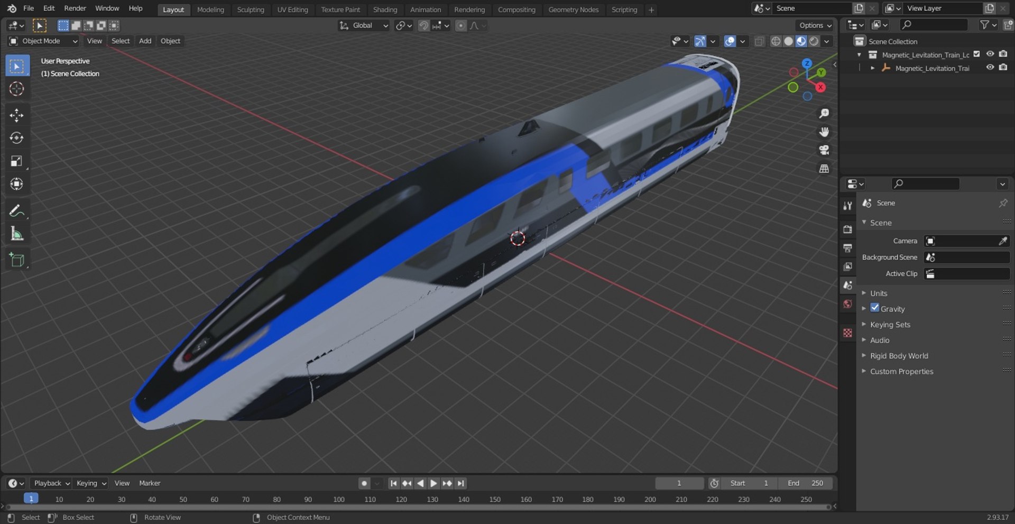This screenshot has height=524, width=1015.
Task: Open the Playback dropdown
Action: pos(51,483)
